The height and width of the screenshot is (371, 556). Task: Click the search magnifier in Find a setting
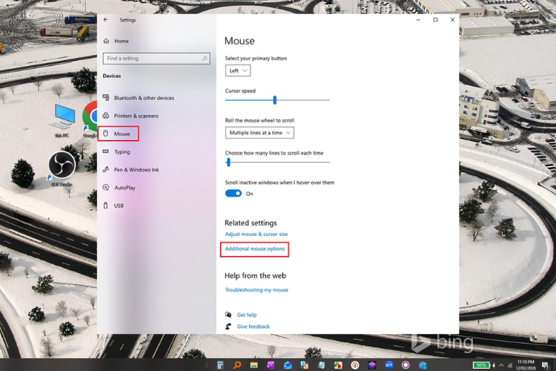tap(205, 58)
